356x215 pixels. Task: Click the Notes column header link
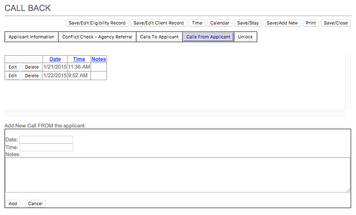click(x=99, y=59)
